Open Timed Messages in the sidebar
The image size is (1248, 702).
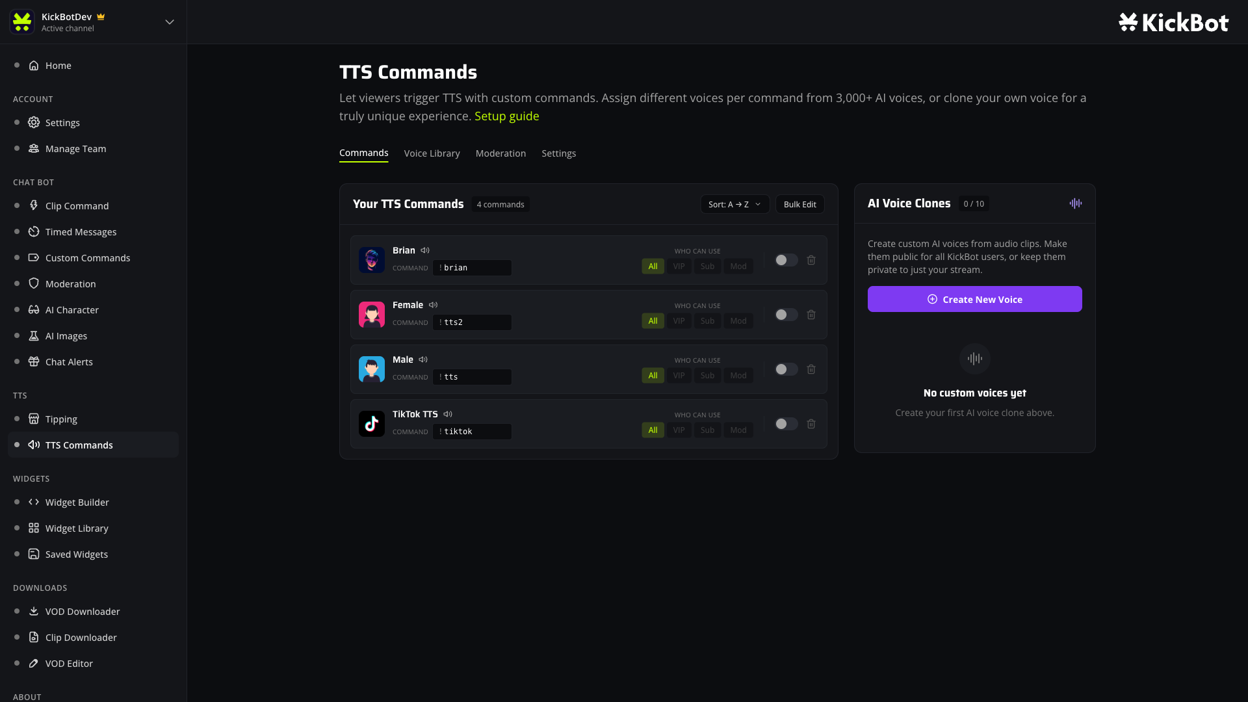[93, 232]
